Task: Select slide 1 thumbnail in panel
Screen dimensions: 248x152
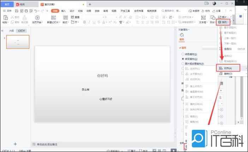Action: (x=18, y=42)
